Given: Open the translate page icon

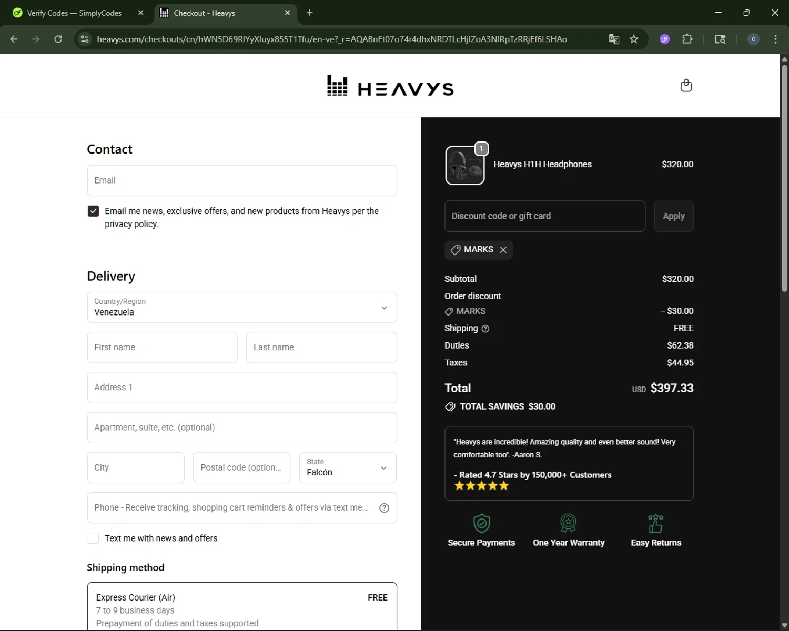Looking at the screenshot, I should pyautogui.click(x=614, y=39).
